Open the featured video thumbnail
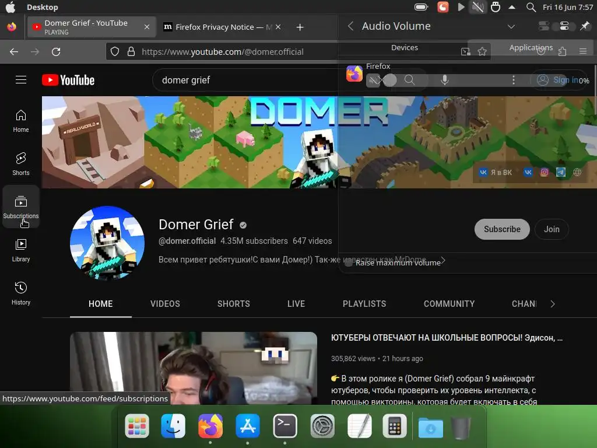The width and height of the screenshot is (597, 448). pyautogui.click(x=194, y=368)
